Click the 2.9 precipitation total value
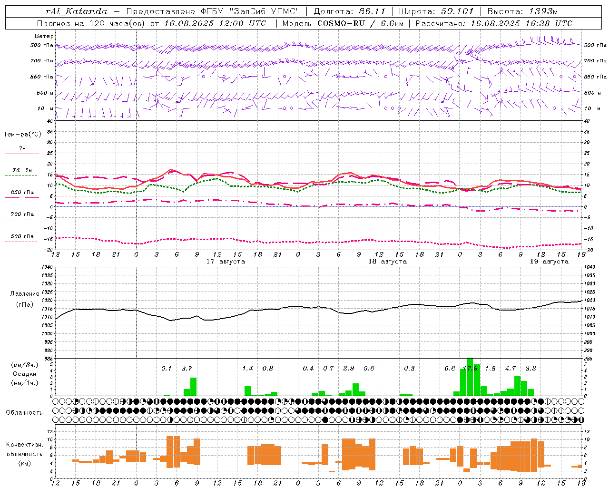Screen dimensions: 609x487 pyautogui.click(x=349, y=369)
